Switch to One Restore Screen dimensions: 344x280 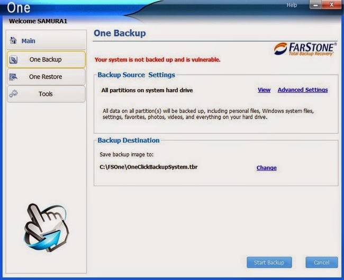click(x=46, y=77)
